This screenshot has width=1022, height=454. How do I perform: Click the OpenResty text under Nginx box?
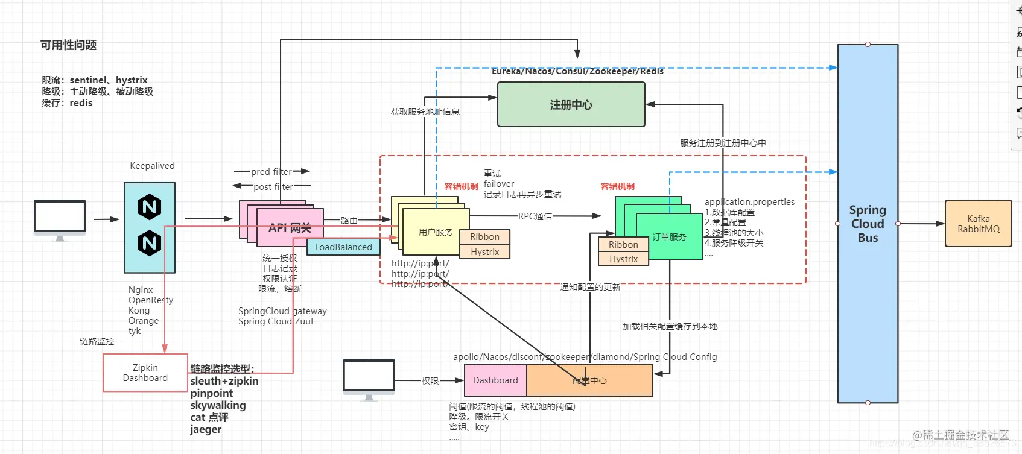pos(151,300)
